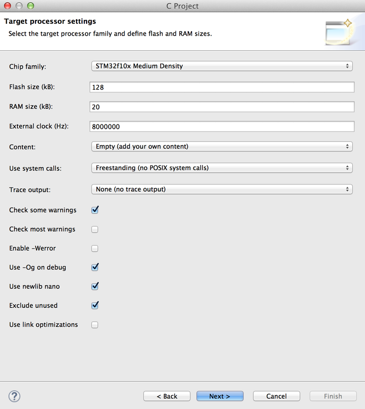Toggle Use -Og on debug checkbox
This screenshot has height=409, width=365.
coord(95,267)
